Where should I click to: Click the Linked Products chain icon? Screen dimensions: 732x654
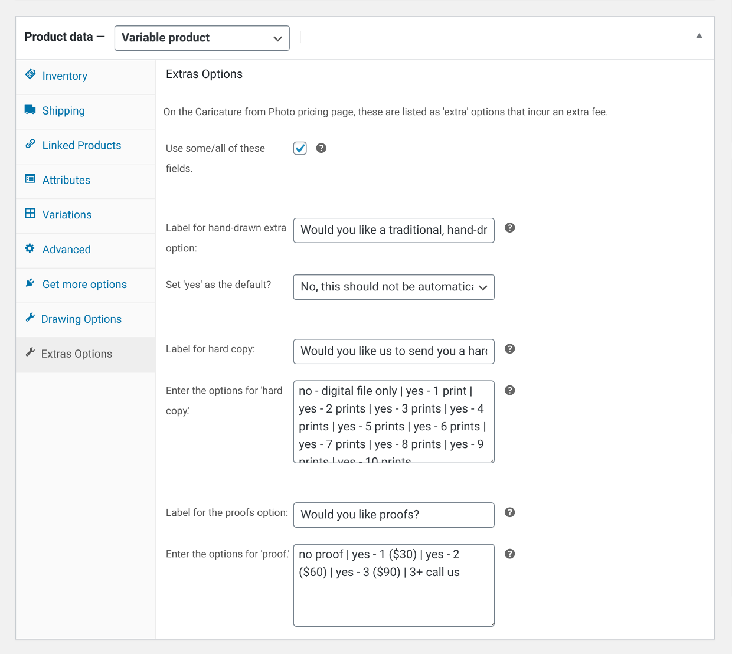click(30, 144)
